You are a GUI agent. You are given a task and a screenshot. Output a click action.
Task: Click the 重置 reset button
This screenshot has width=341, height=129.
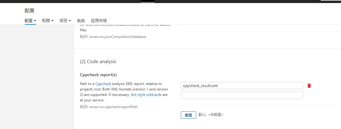click(188, 115)
